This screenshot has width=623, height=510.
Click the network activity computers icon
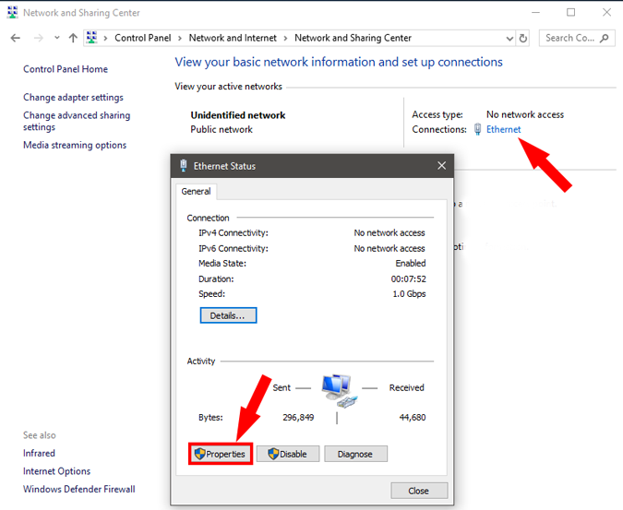tap(338, 389)
